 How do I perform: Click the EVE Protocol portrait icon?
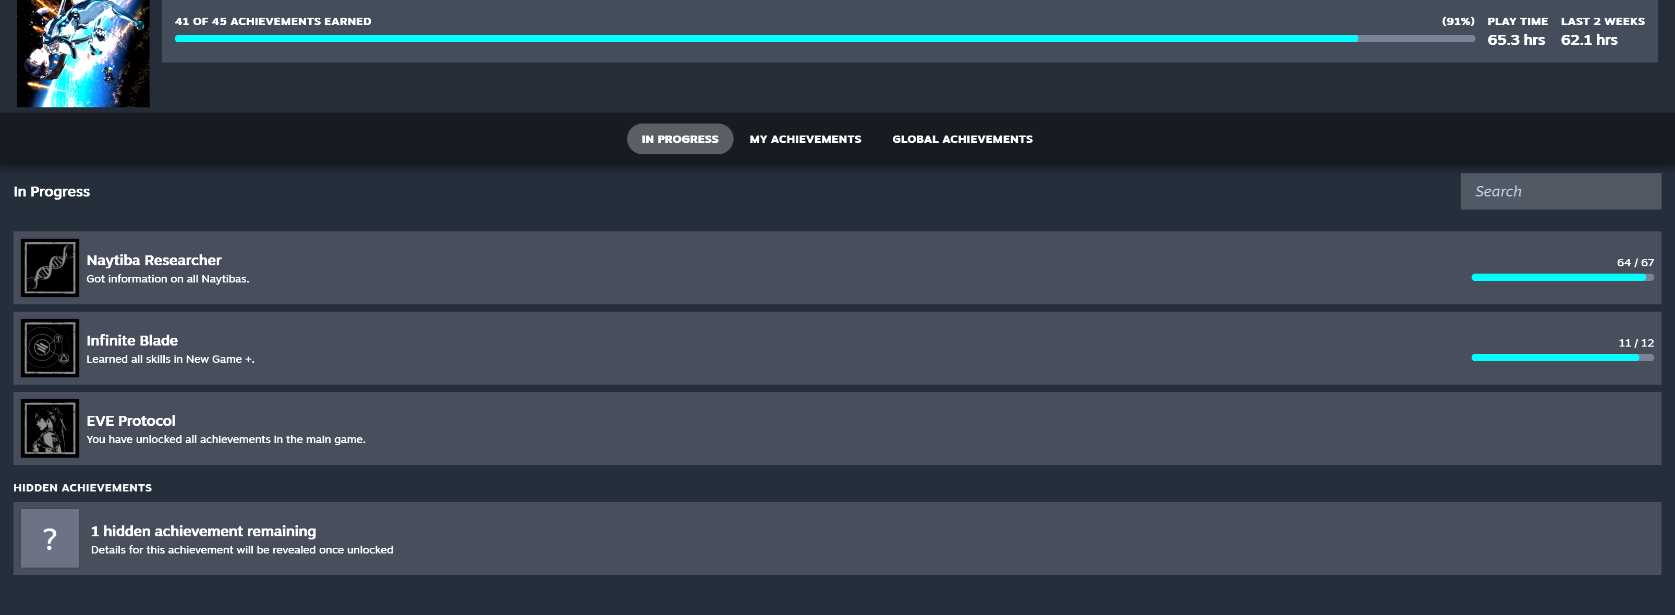click(50, 428)
